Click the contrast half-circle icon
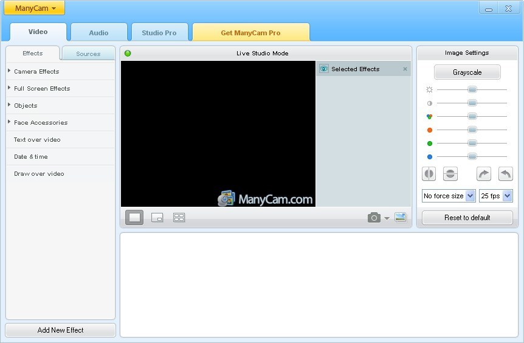This screenshot has width=524, height=343. (x=430, y=103)
